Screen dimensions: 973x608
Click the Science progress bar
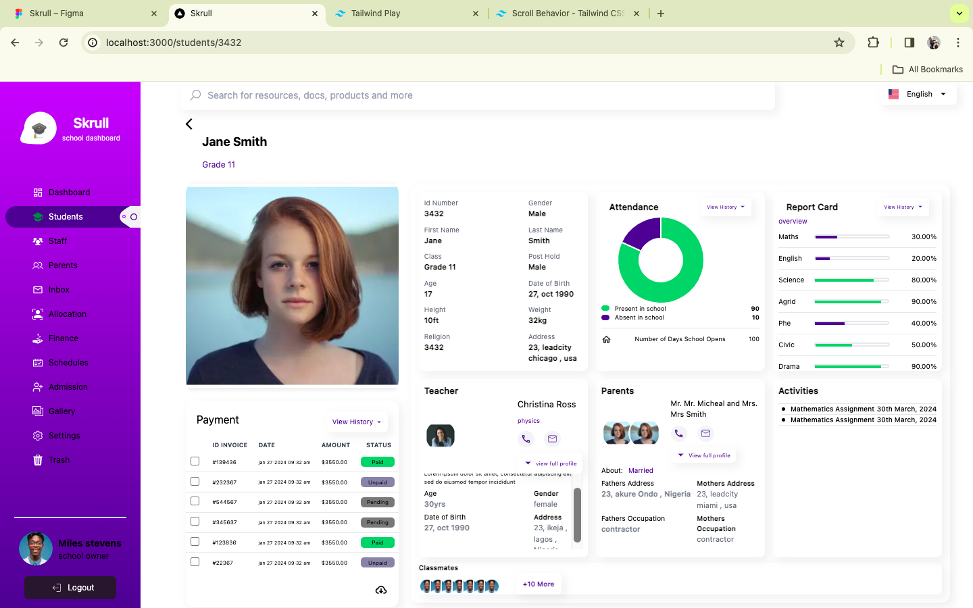(x=852, y=280)
